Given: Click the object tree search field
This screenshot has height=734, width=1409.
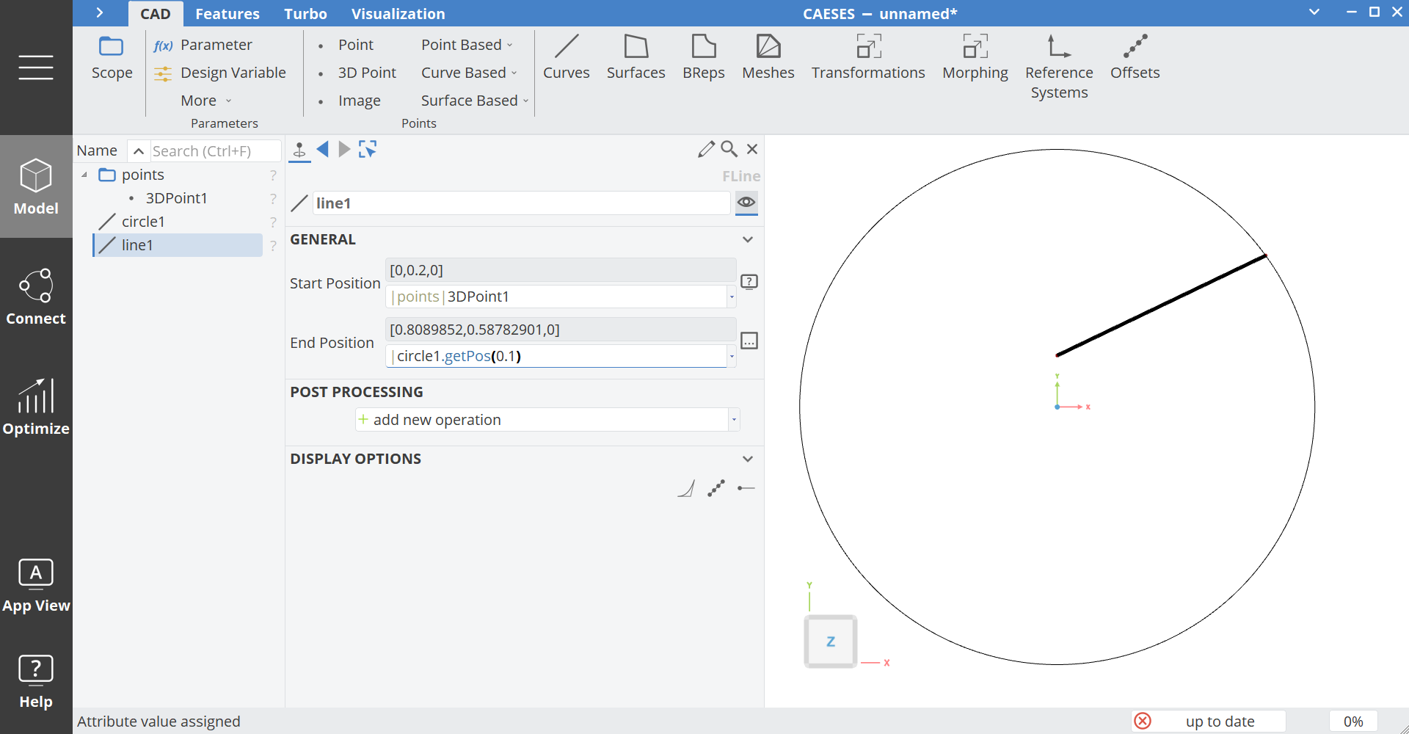Looking at the screenshot, I should pos(215,151).
